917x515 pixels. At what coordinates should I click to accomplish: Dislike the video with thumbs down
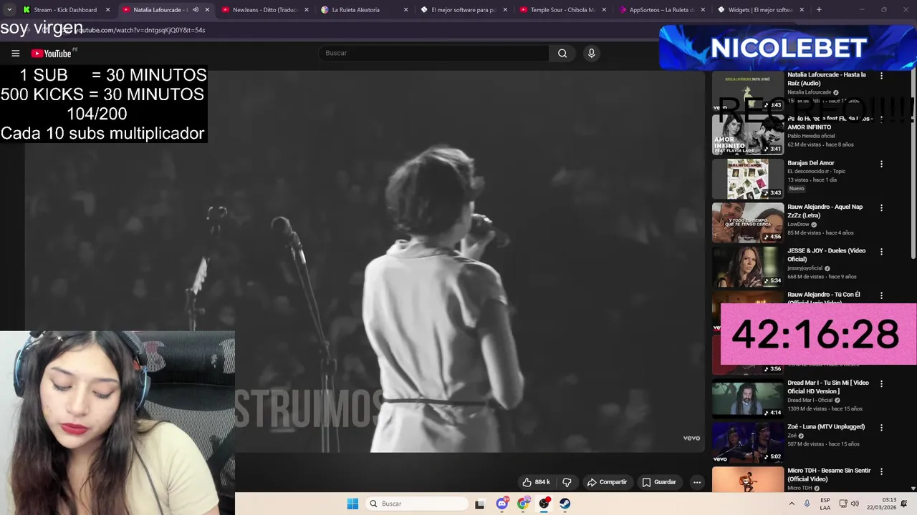click(x=567, y=482)
